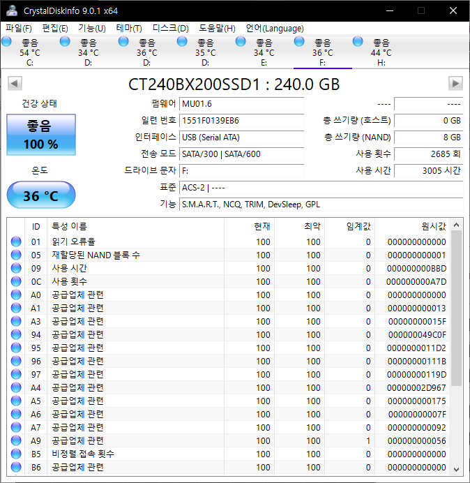
Task: Select the 재할당된 NAND 블록 수 row
Action: pyautogui.click(x=229, y=255)
